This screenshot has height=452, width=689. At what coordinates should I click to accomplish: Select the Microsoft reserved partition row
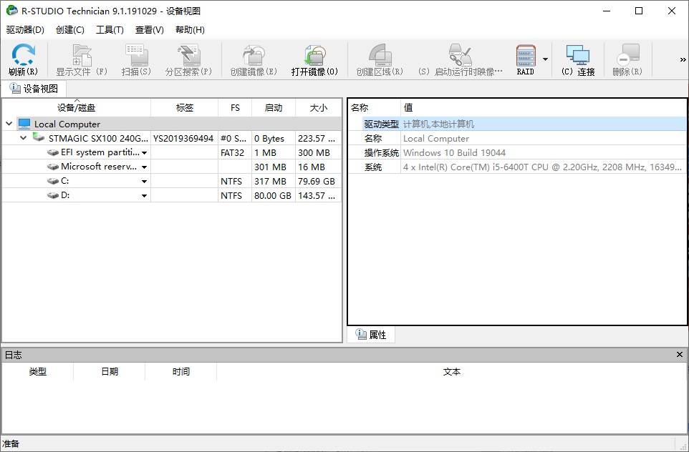(172, 167)
